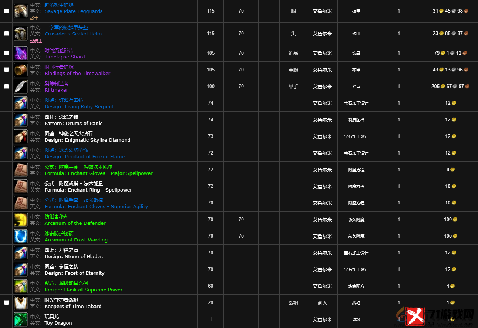Open the Timelapse Shard item link
Image resolution: width=478 pixels, height=328 pixels.
65,57
